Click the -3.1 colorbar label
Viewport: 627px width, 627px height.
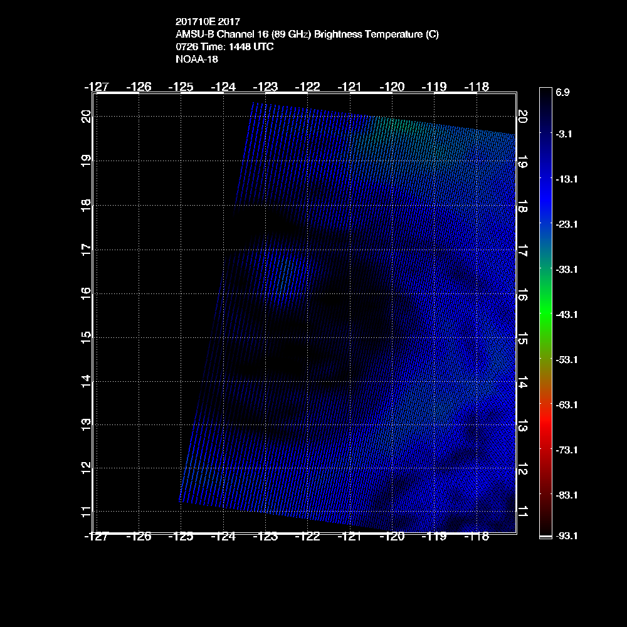pyautogui.click(x=564, y=134)
